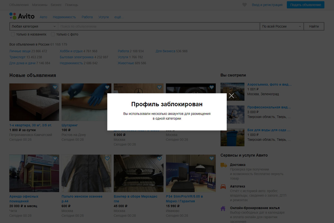Image resolution: width=334 pixels, height=223 pixels.
Task: Open Животные category
Action: (126, 63)
